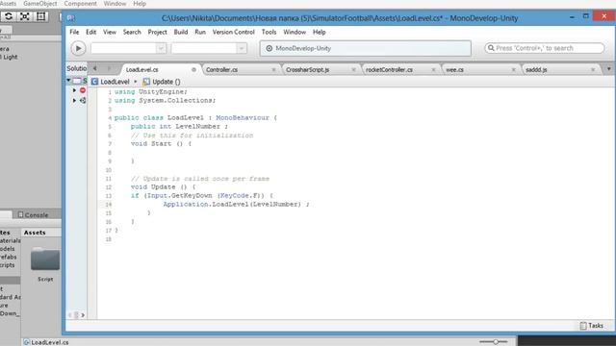Close the Controller.cs tab

point(273,69)
